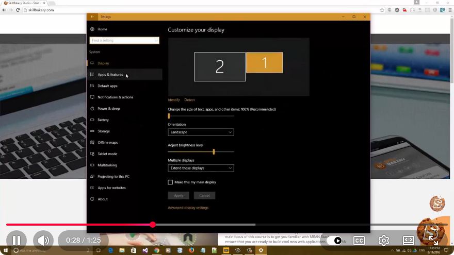
Task: Open Visual Studio from taskbar
Action: coord(145,250)
